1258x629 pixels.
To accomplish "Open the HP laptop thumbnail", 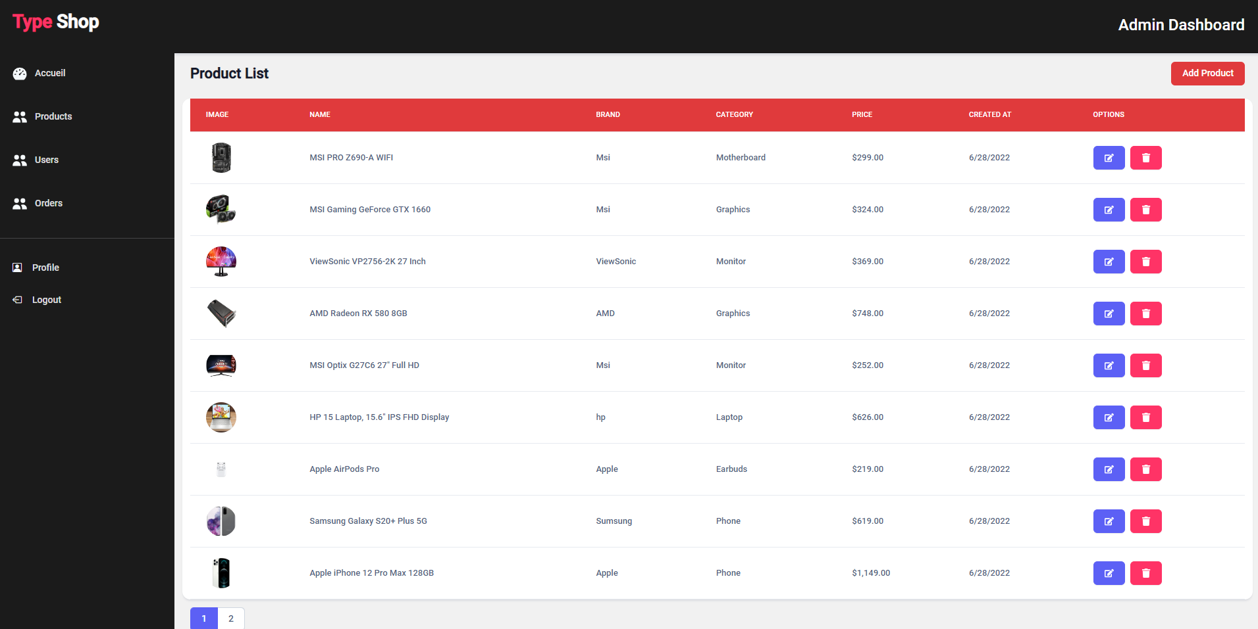I will [x=221, y=417].
